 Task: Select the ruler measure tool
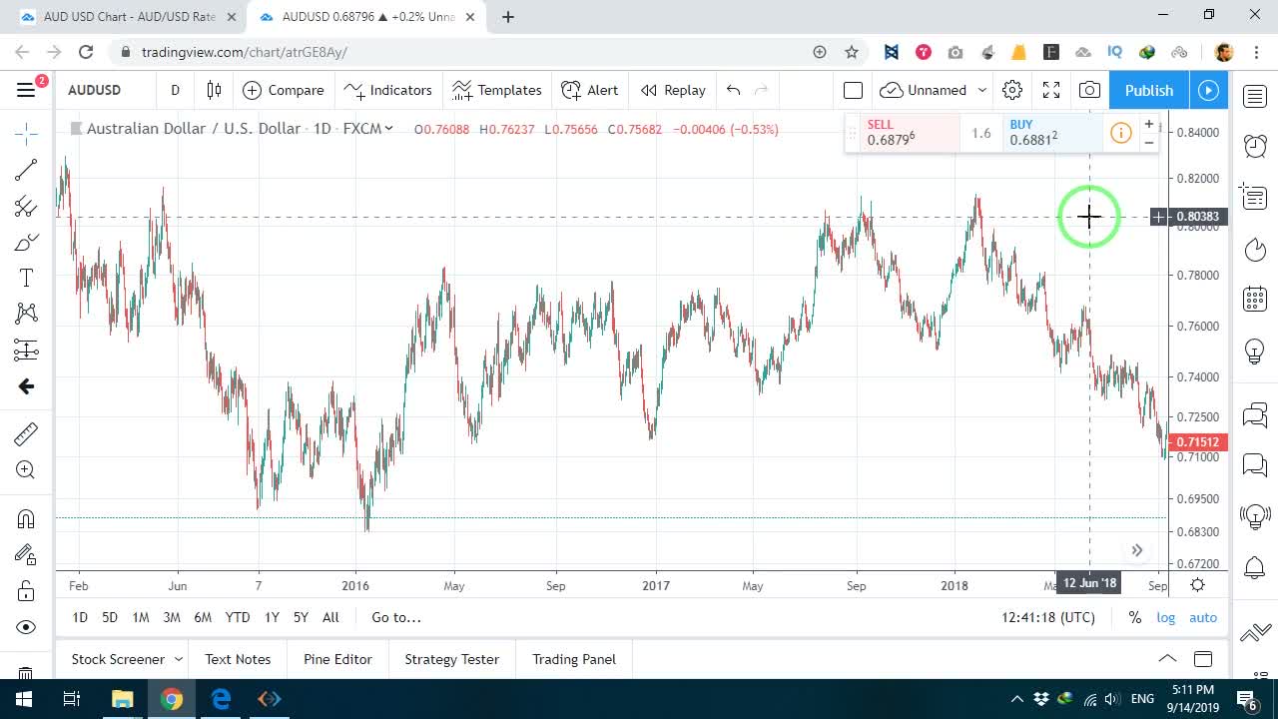coord(26,433)
